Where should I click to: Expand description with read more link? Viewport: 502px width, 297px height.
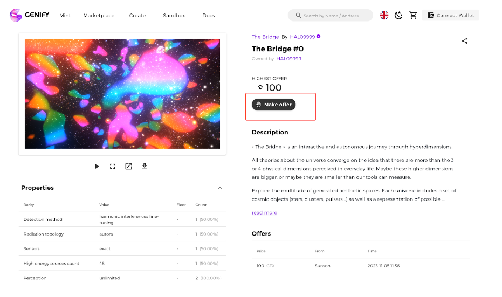pyautogui.click(x=264, y=212)
